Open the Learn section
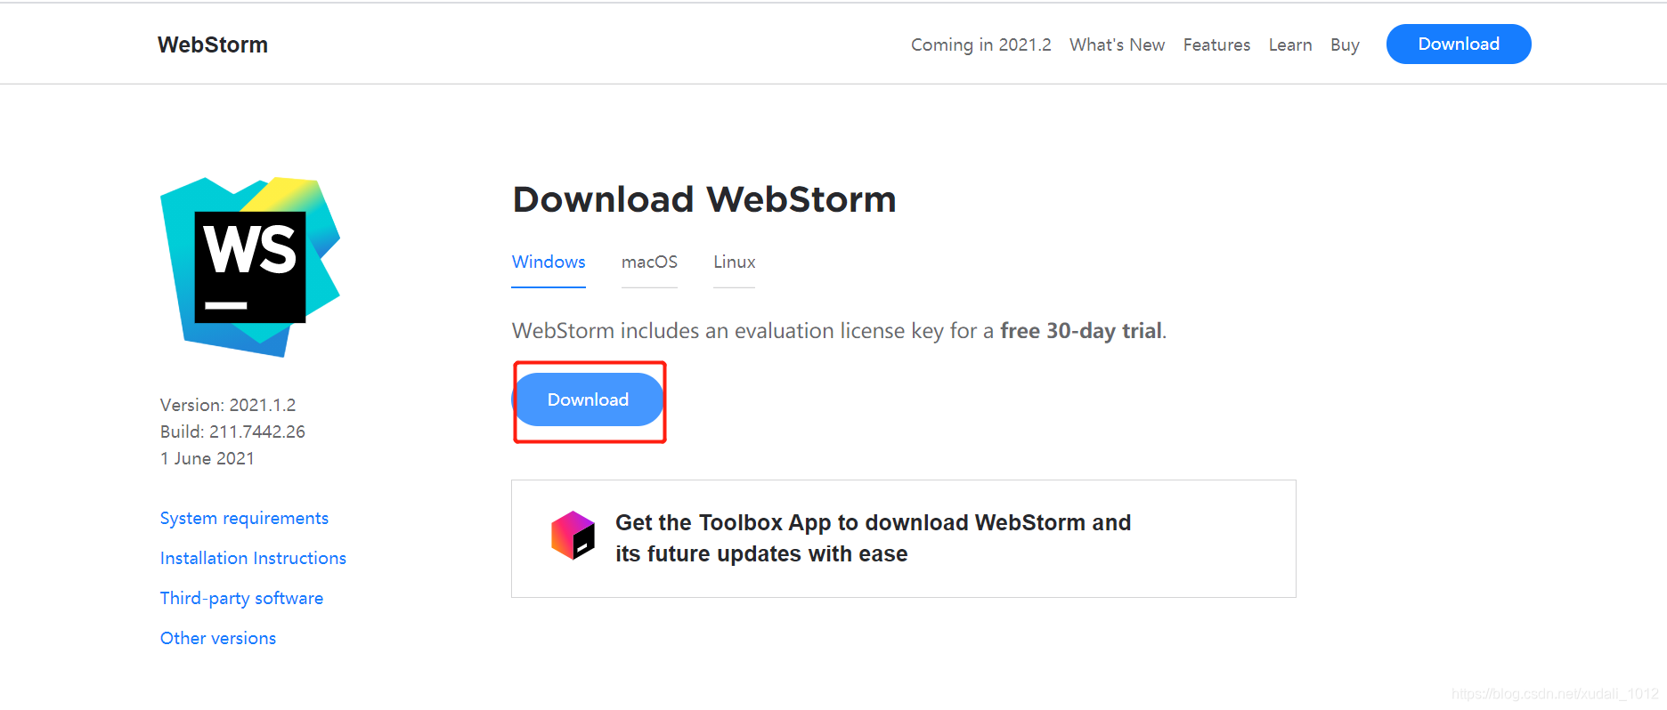The height and width of the screenshot is (710, 1667). pos(1289,44)
